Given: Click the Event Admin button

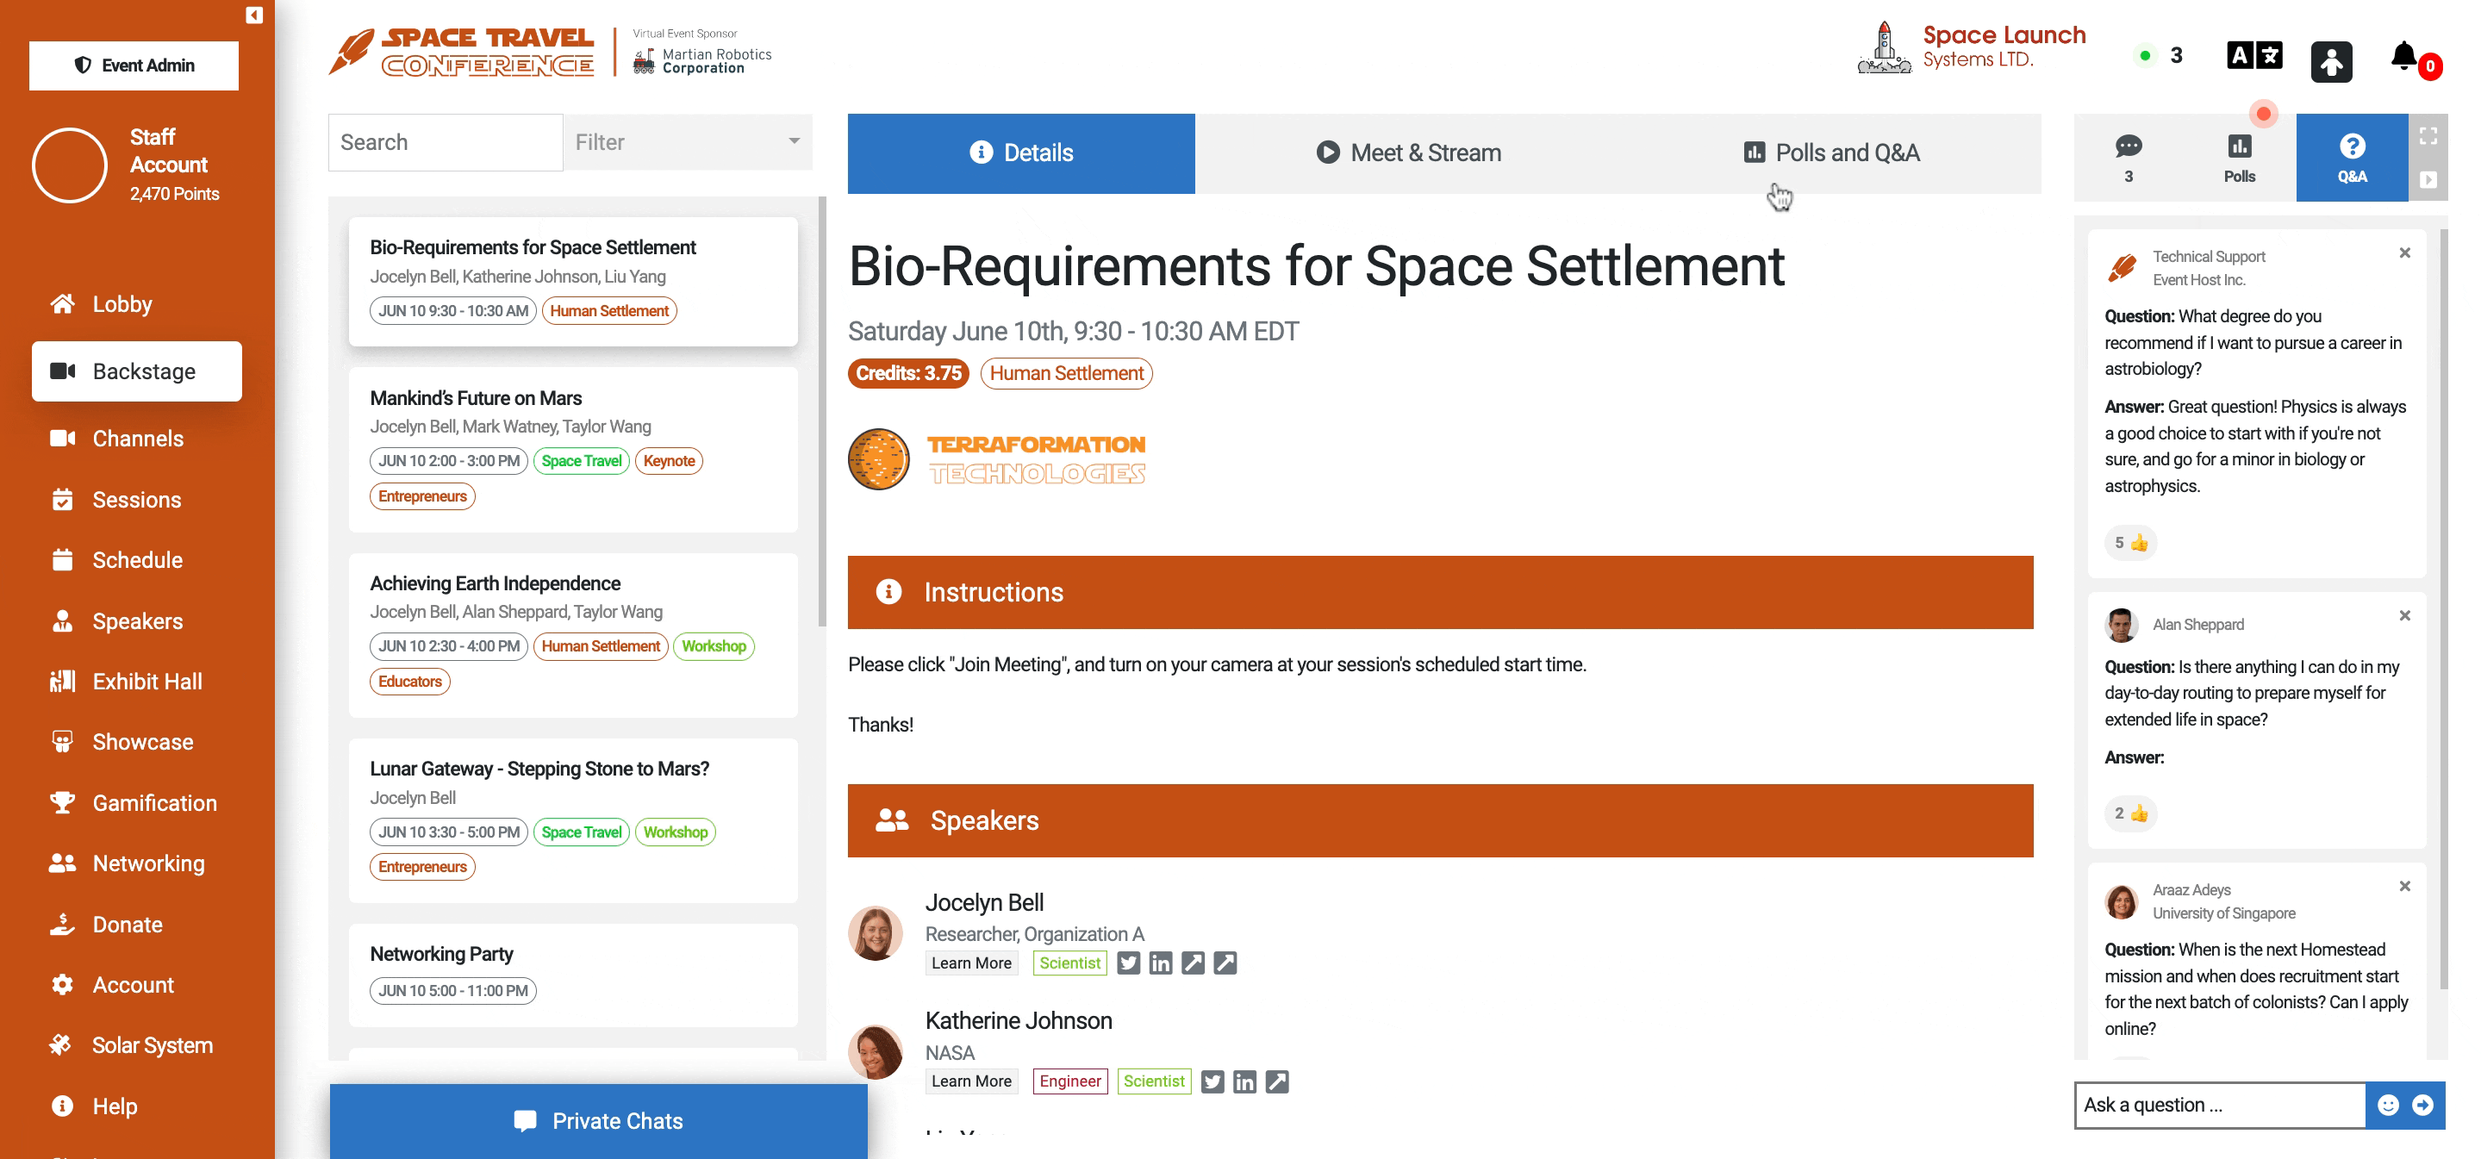Looking at the screenshot, I should [x=134, y=65].
